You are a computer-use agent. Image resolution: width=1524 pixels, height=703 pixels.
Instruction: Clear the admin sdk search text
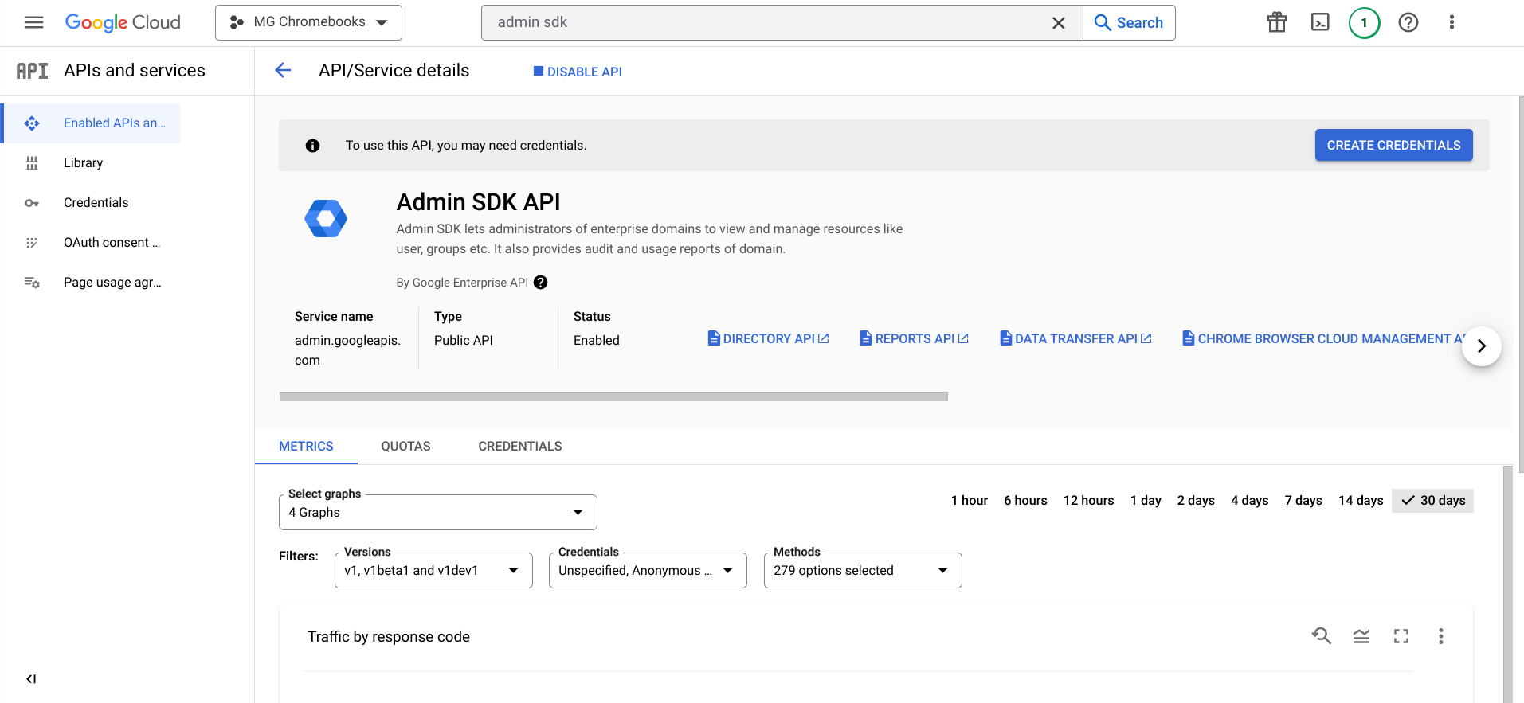(x=1059, y=23)
